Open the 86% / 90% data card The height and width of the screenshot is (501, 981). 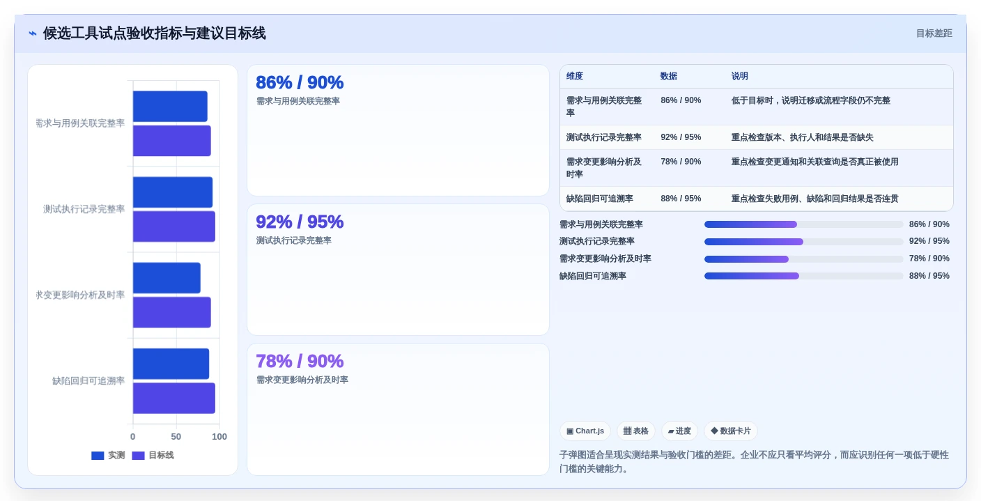pos(398,130)
